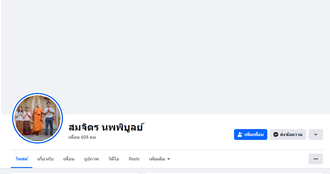The width and height of the screenshot is (330, 174).
Task: Open the เกี่ยวกับ tab
Action: 45,159
